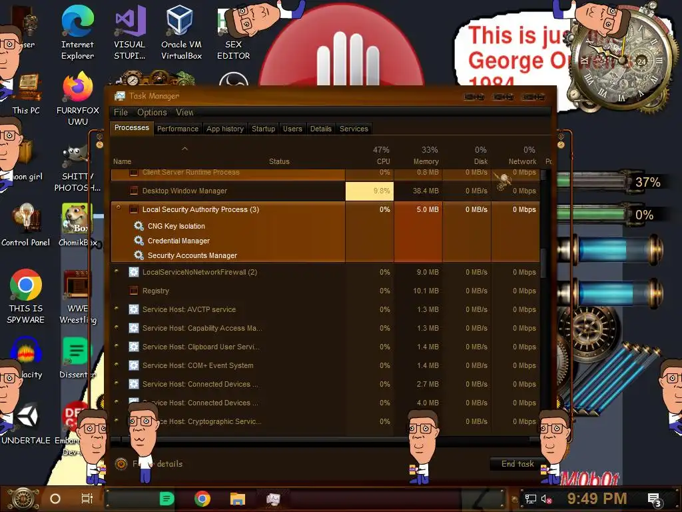
Task: Expand Service Host: Capability Access Ma...
Action: pyautogui.click(x=117, y=327)
